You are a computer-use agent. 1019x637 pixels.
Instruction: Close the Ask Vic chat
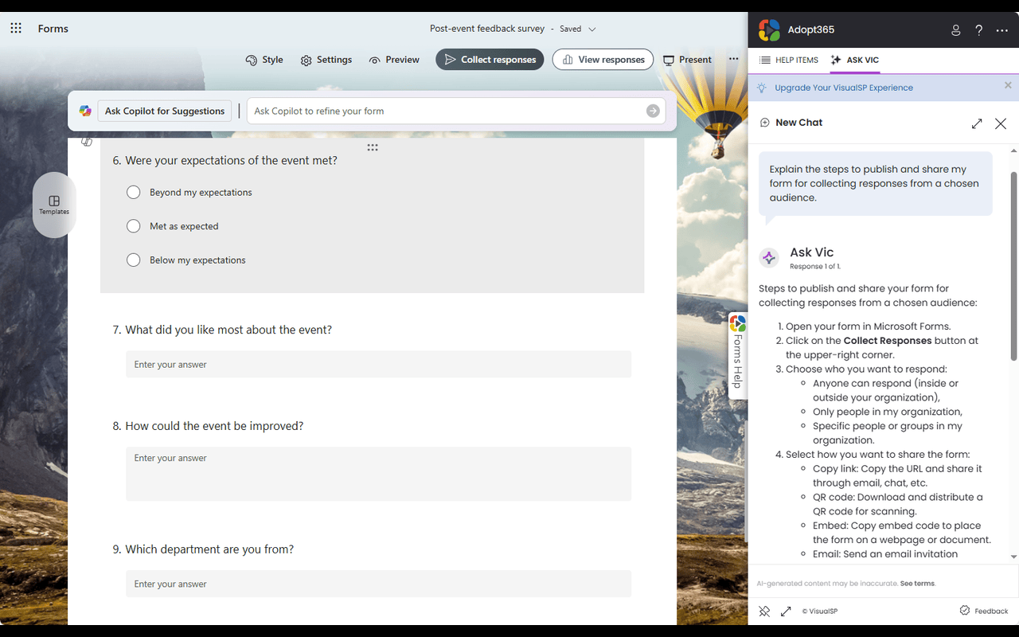coord(1001,123)
